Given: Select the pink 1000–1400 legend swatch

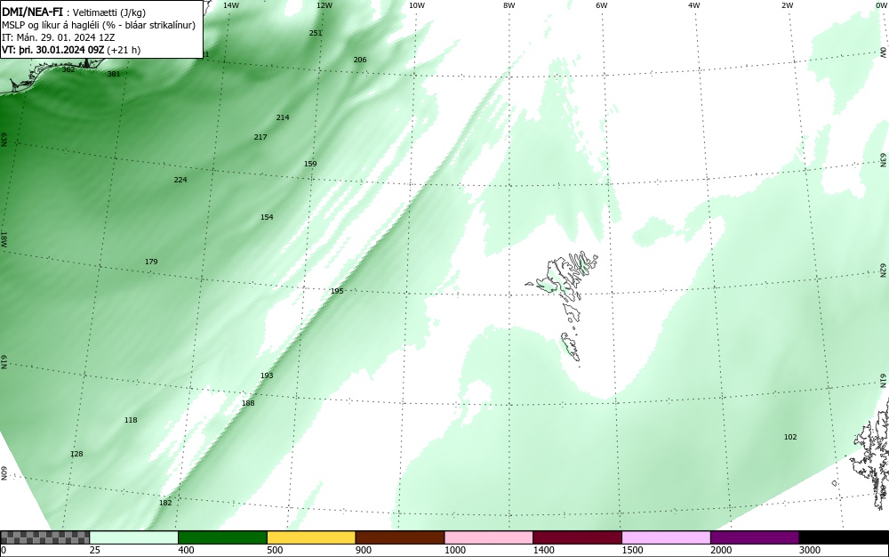Looking at the screenshot, I should (489, 537).
